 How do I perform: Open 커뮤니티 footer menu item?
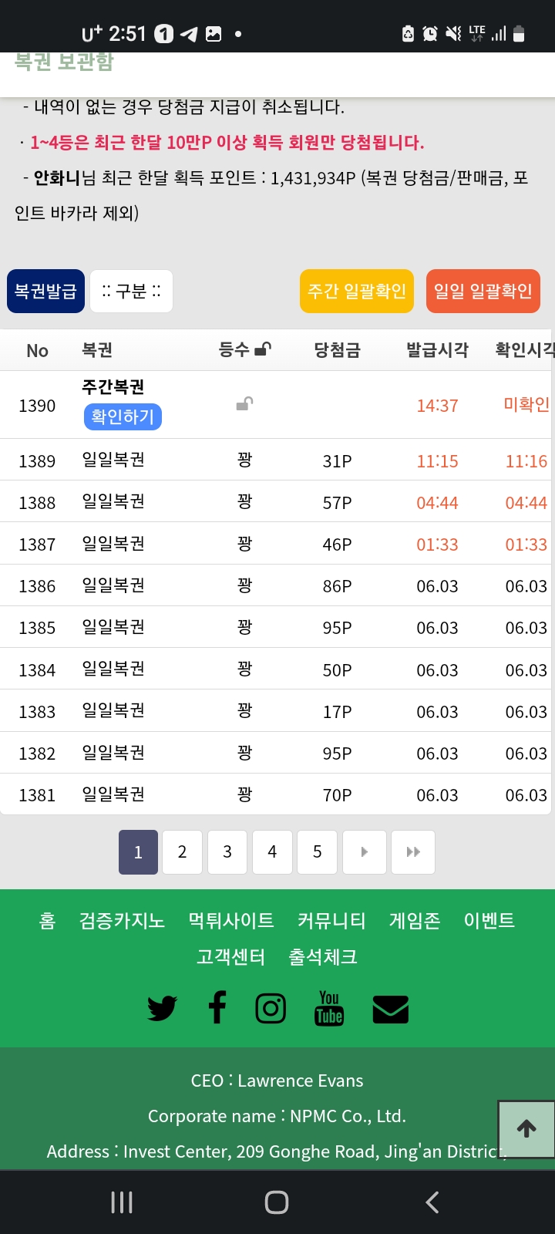331,920
